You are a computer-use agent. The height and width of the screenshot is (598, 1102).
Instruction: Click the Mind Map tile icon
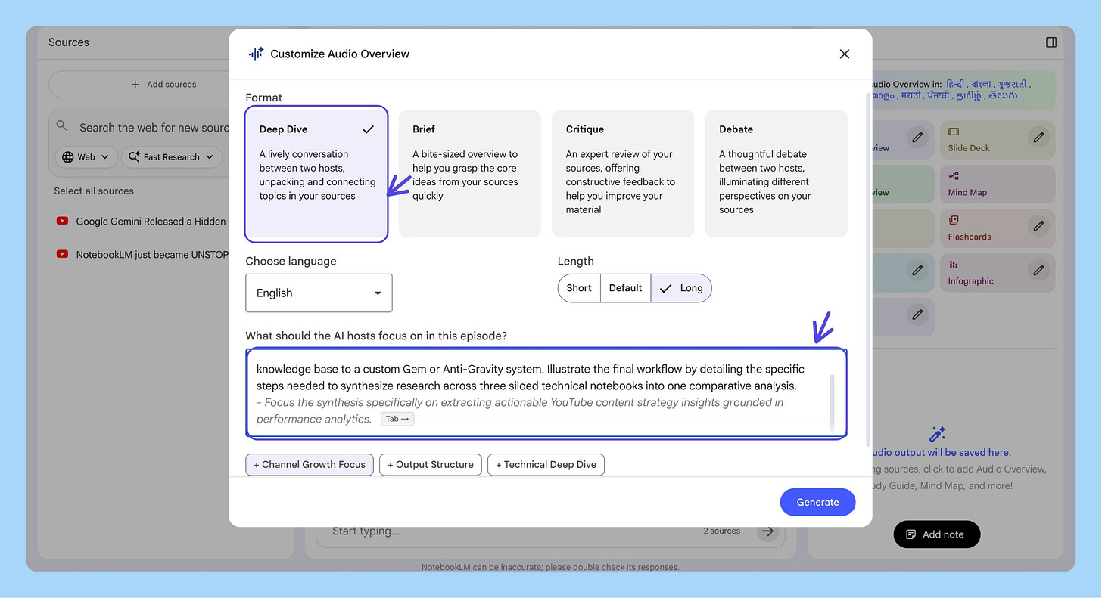coord(954,176)
